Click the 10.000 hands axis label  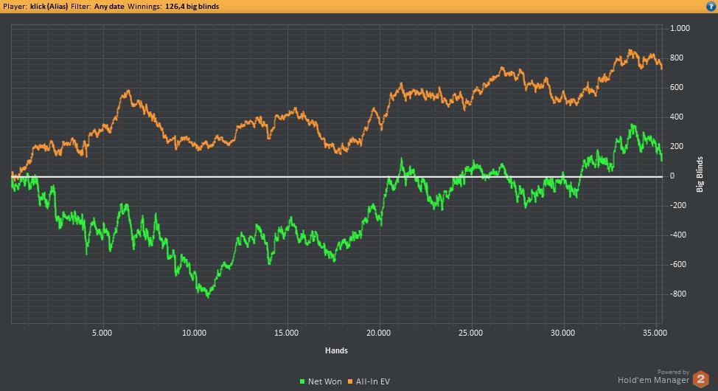click(x=194, y=333)
